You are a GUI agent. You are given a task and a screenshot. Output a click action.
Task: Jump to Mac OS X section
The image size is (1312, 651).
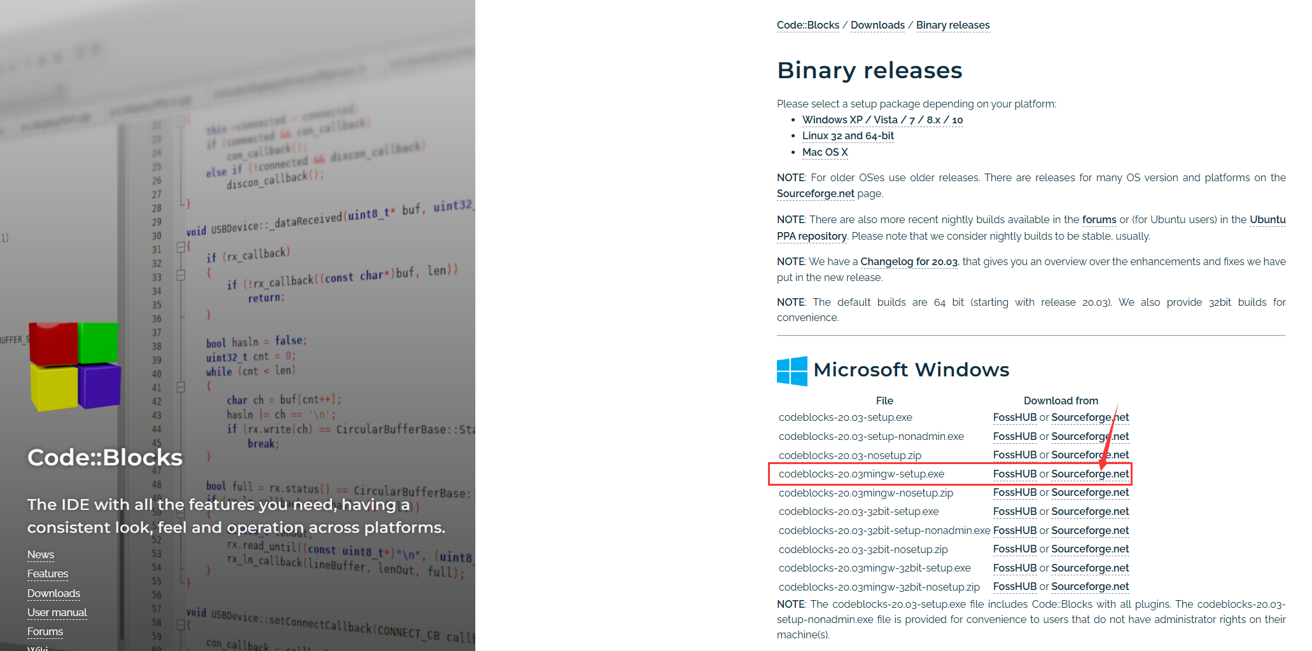coord(825,152)
